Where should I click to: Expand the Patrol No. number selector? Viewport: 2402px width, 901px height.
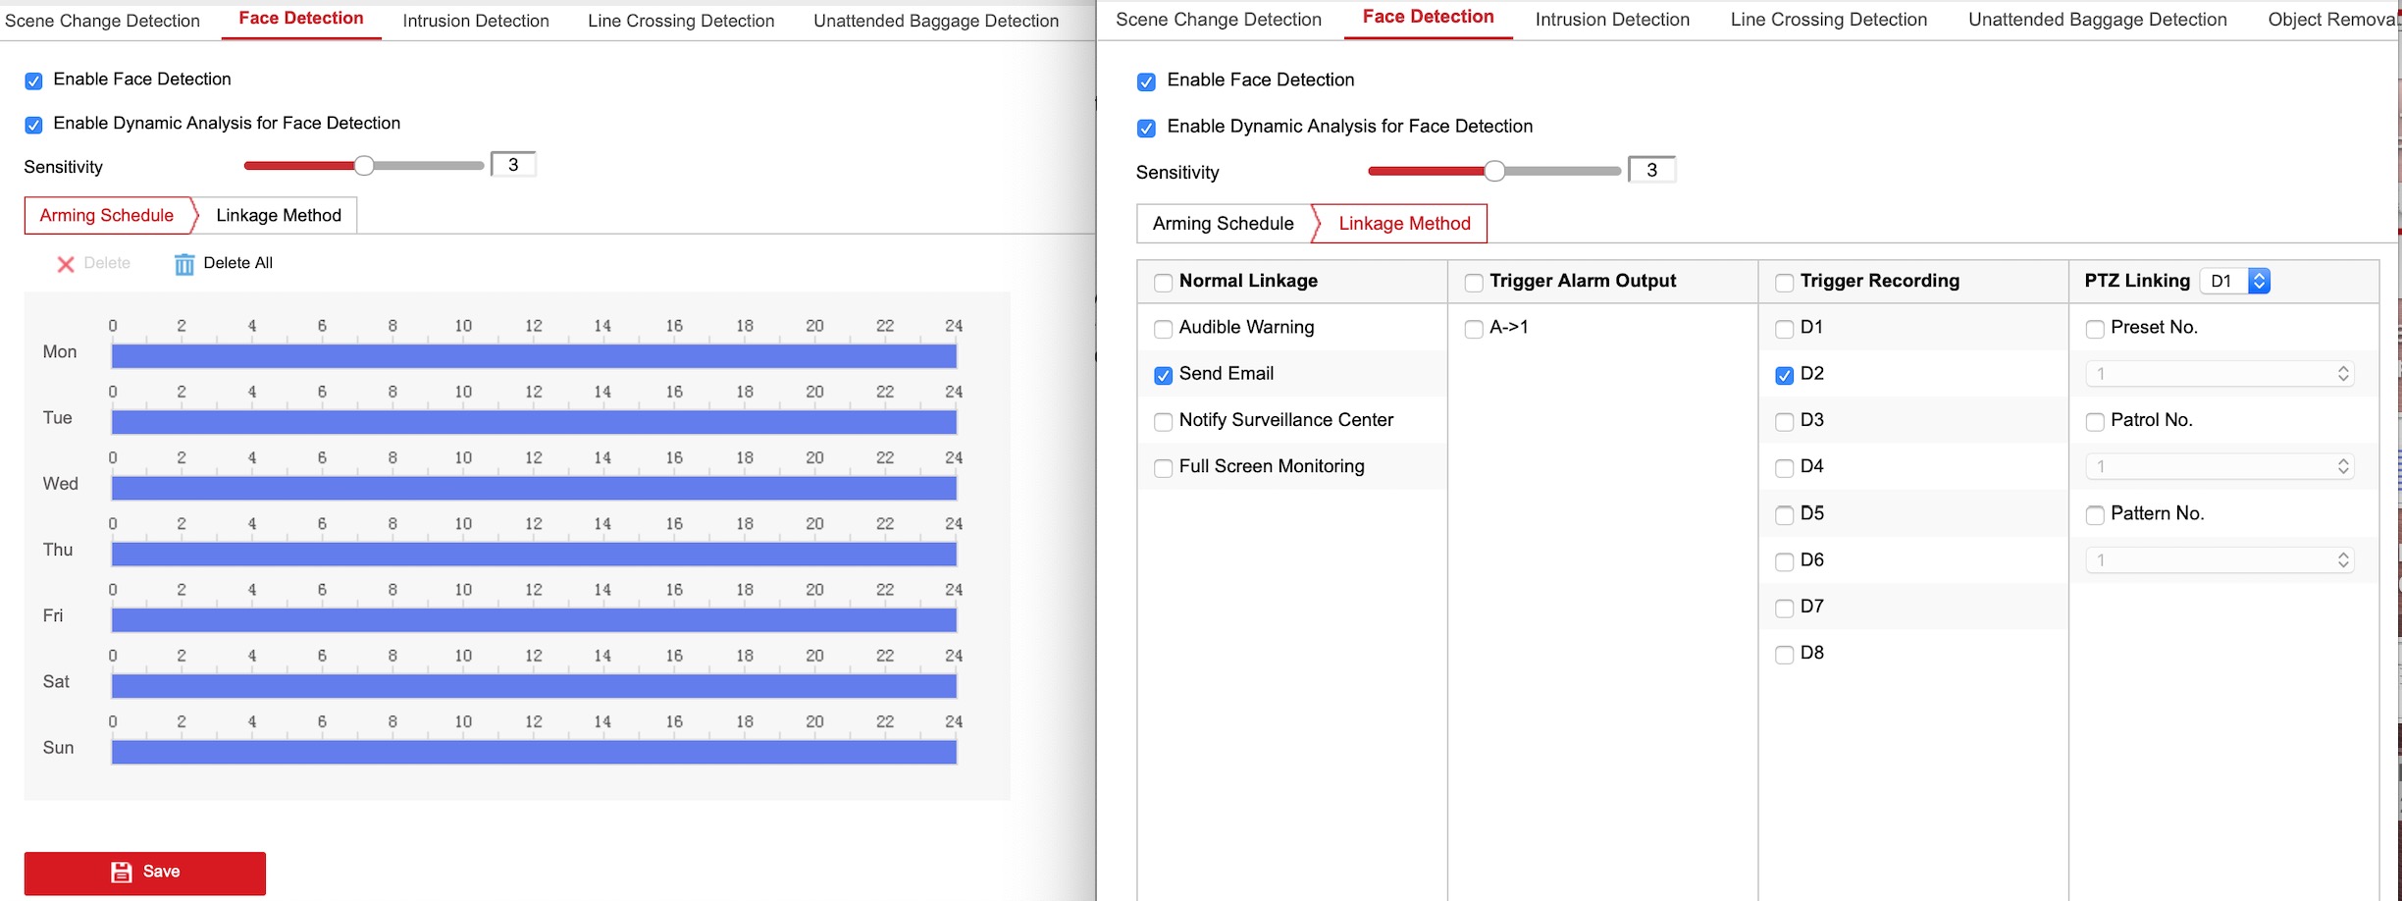pyautogui.click(x=2219, y=467)
